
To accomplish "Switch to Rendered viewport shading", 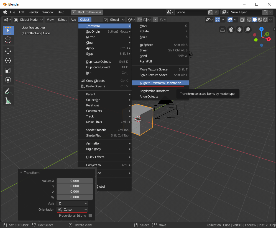I will click(265, 20).
